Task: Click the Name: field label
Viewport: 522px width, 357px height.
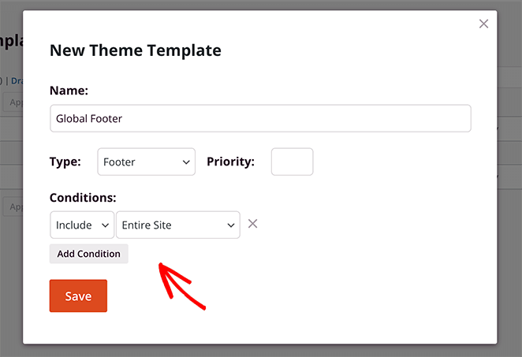Action: click(69, 91)
